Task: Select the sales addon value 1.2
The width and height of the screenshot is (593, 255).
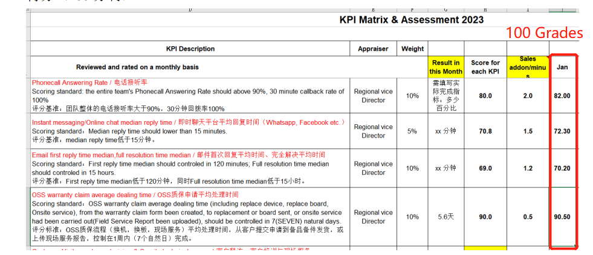Action: (x=528, y=168)
